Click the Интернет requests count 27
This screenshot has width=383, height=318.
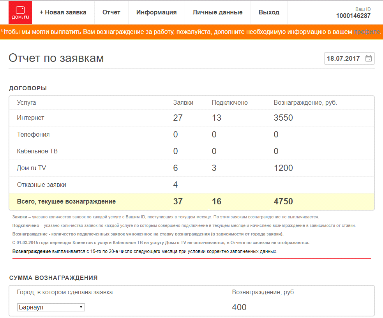tap(178, 118)
